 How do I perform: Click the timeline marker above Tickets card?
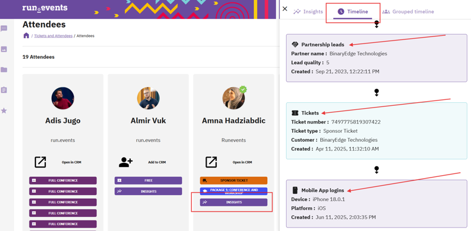(x=377, y=92)
